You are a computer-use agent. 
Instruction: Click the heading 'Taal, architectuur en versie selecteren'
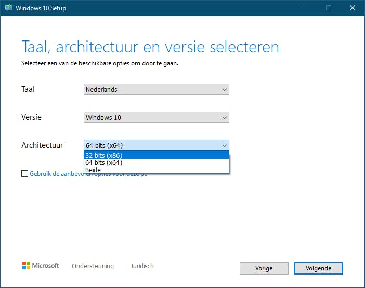click(x=150, y=47)
